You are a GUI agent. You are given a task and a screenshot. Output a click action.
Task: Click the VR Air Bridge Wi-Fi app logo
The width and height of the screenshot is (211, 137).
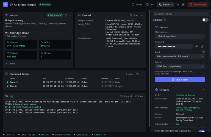(x=5, y=5)
